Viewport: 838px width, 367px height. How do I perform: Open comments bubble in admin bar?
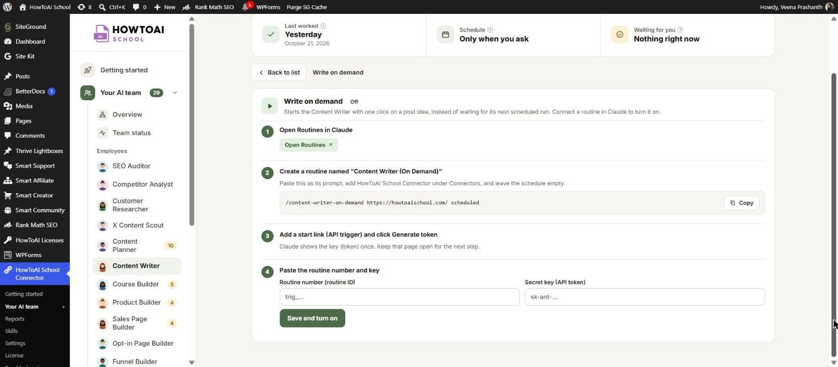tap(139, 7)
